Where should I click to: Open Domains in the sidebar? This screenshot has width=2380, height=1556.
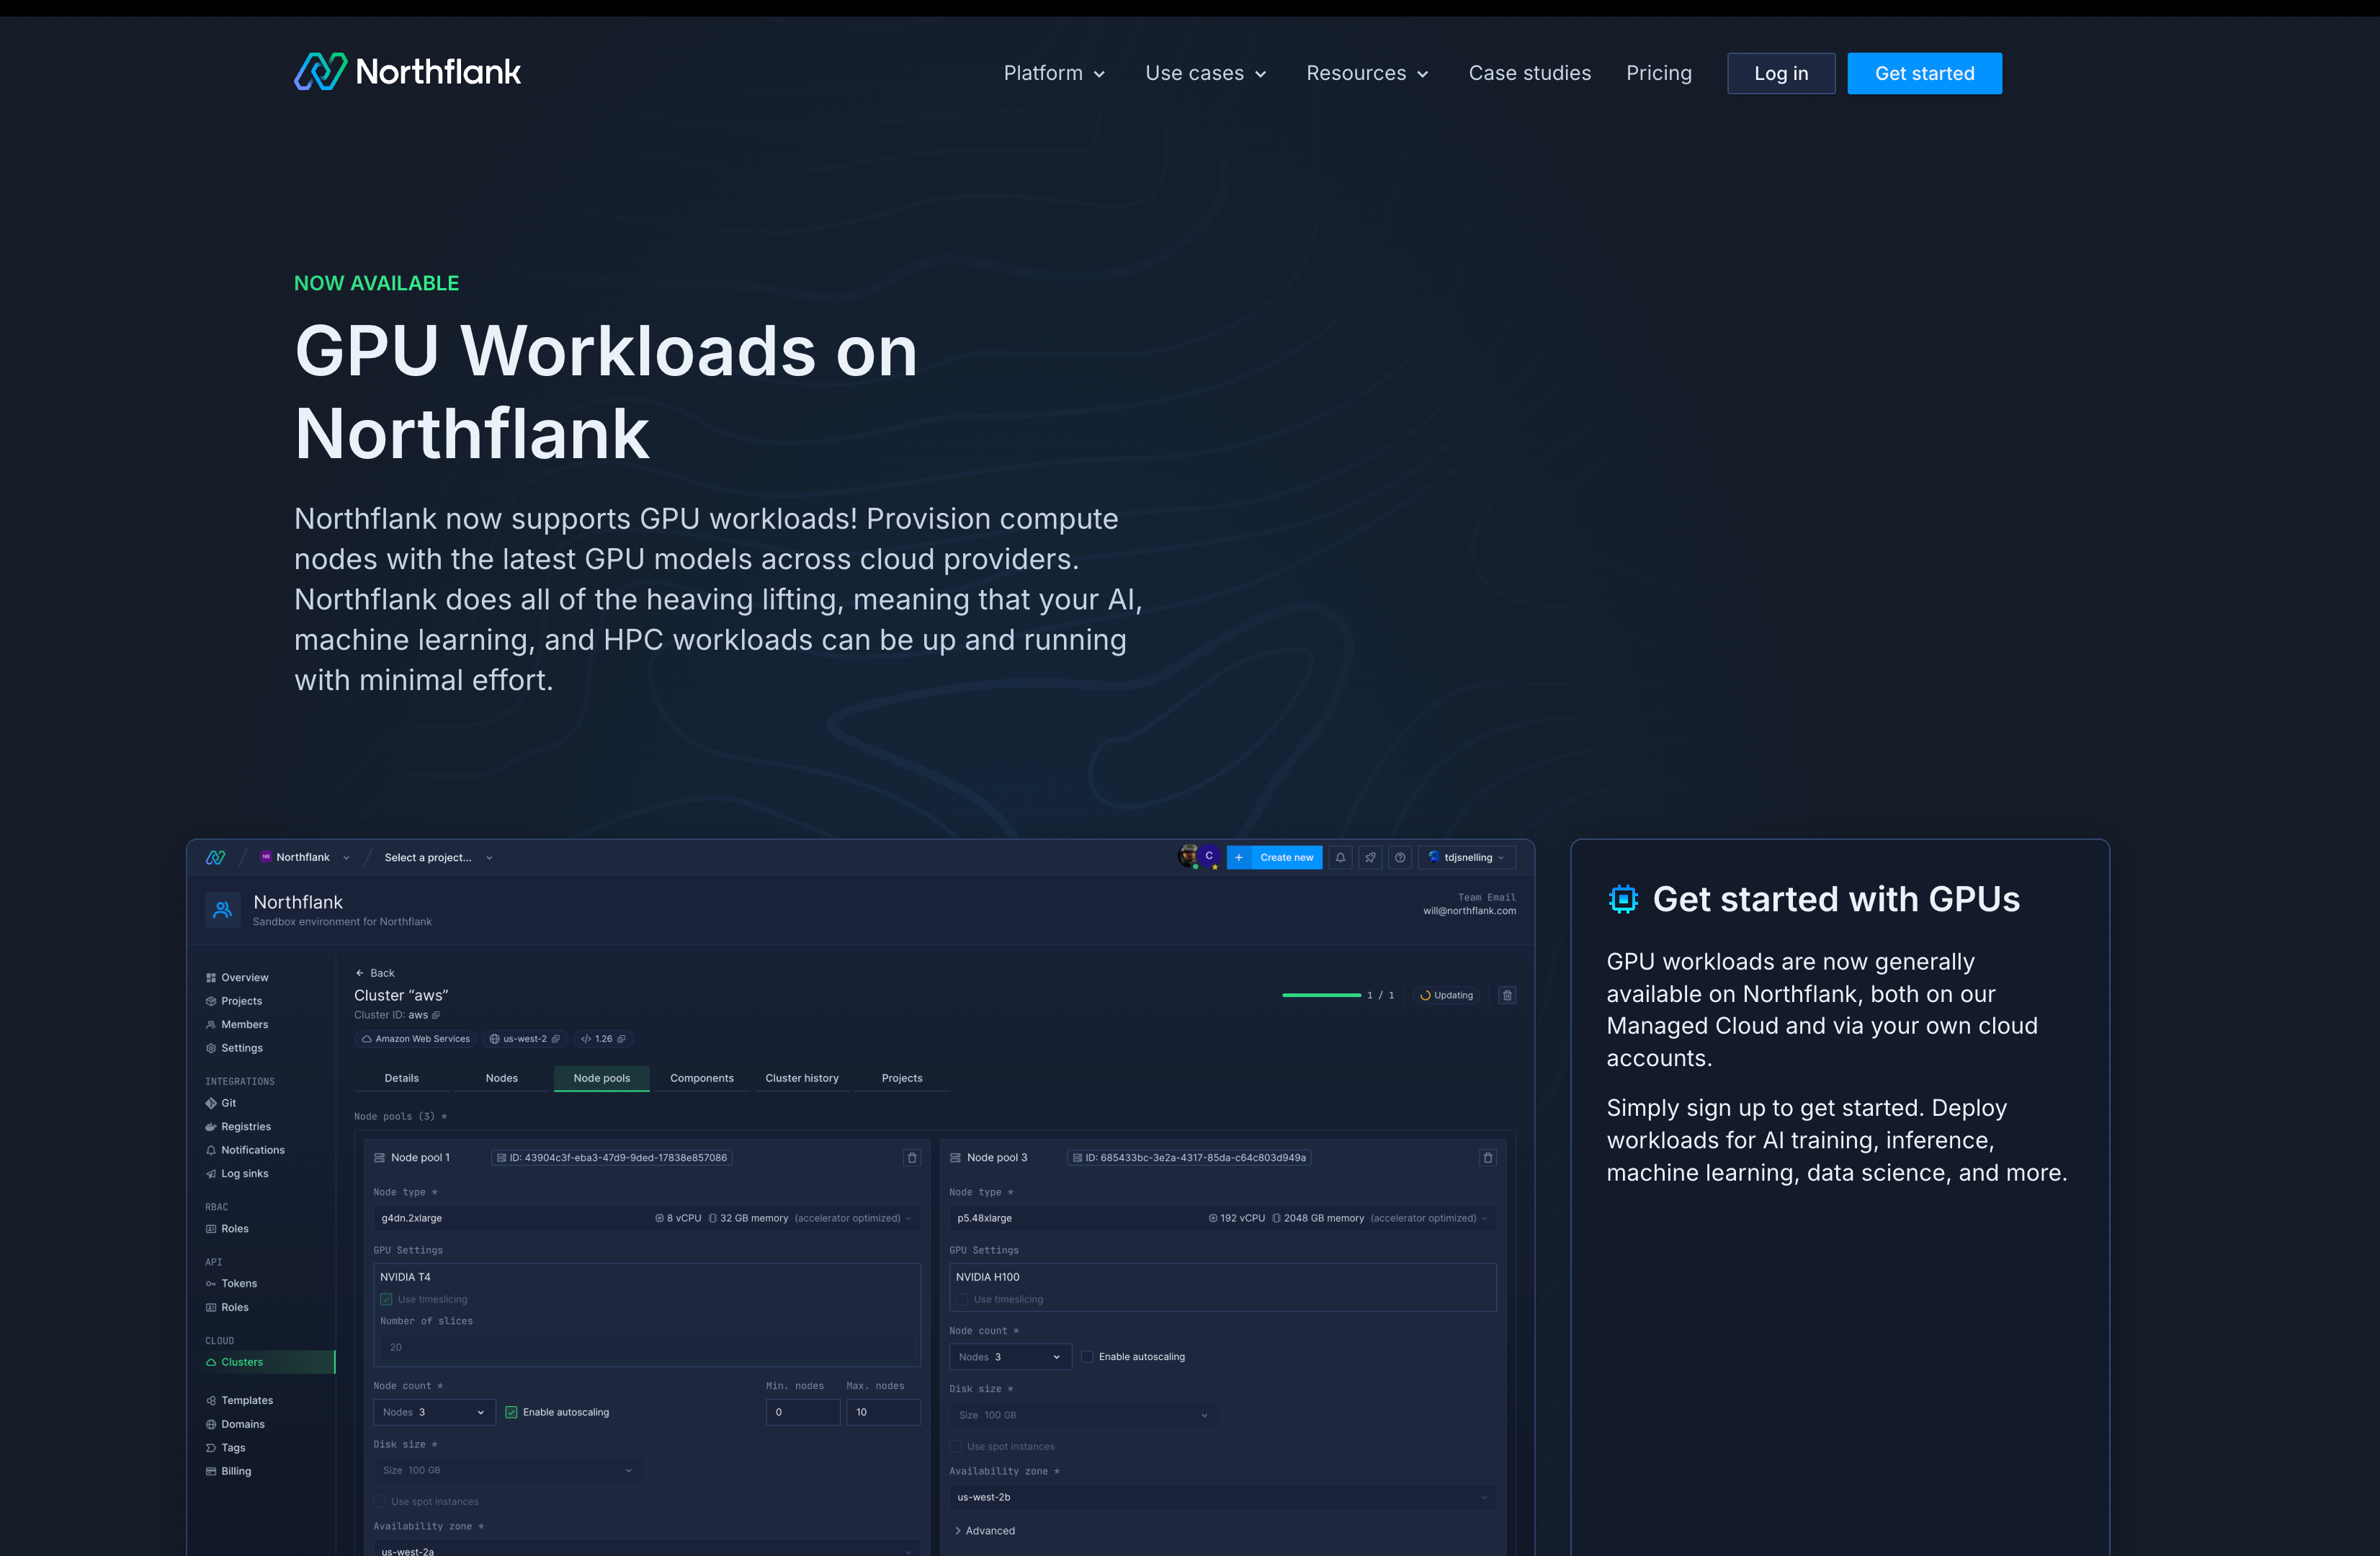(235, 1424)
